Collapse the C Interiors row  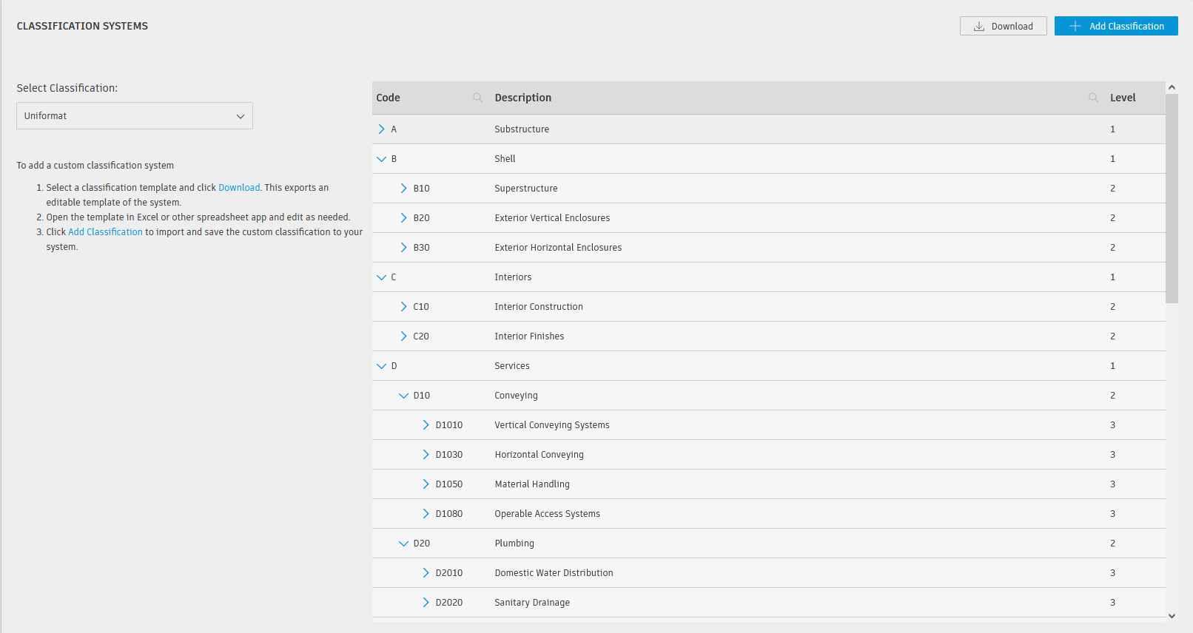pyautogui.click(x=382, y=277)
